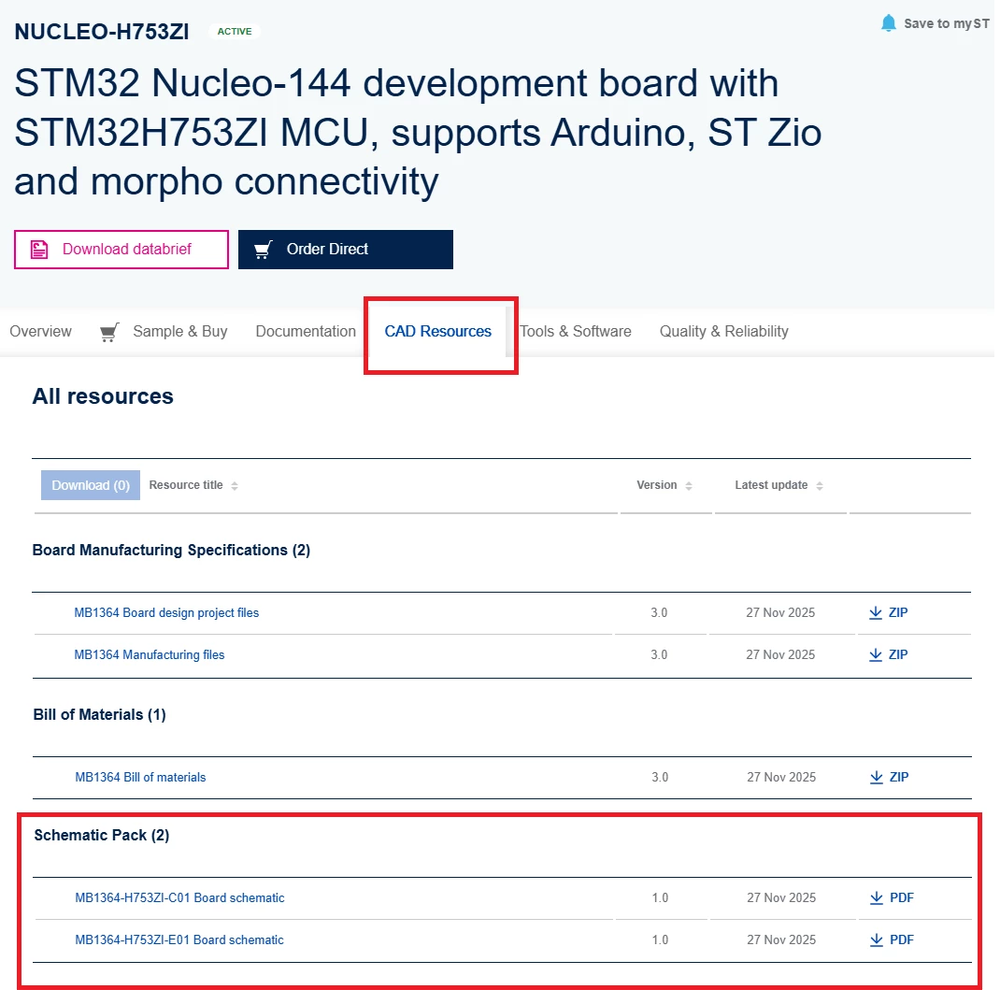Sort by Version column arrows
Screen dimensions: 1000x1004
pos(688,486)
